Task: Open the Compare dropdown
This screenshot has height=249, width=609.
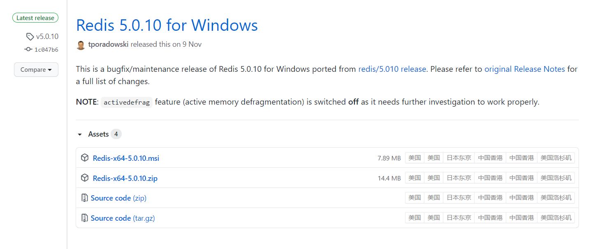Action: click(x=36, y=69)
